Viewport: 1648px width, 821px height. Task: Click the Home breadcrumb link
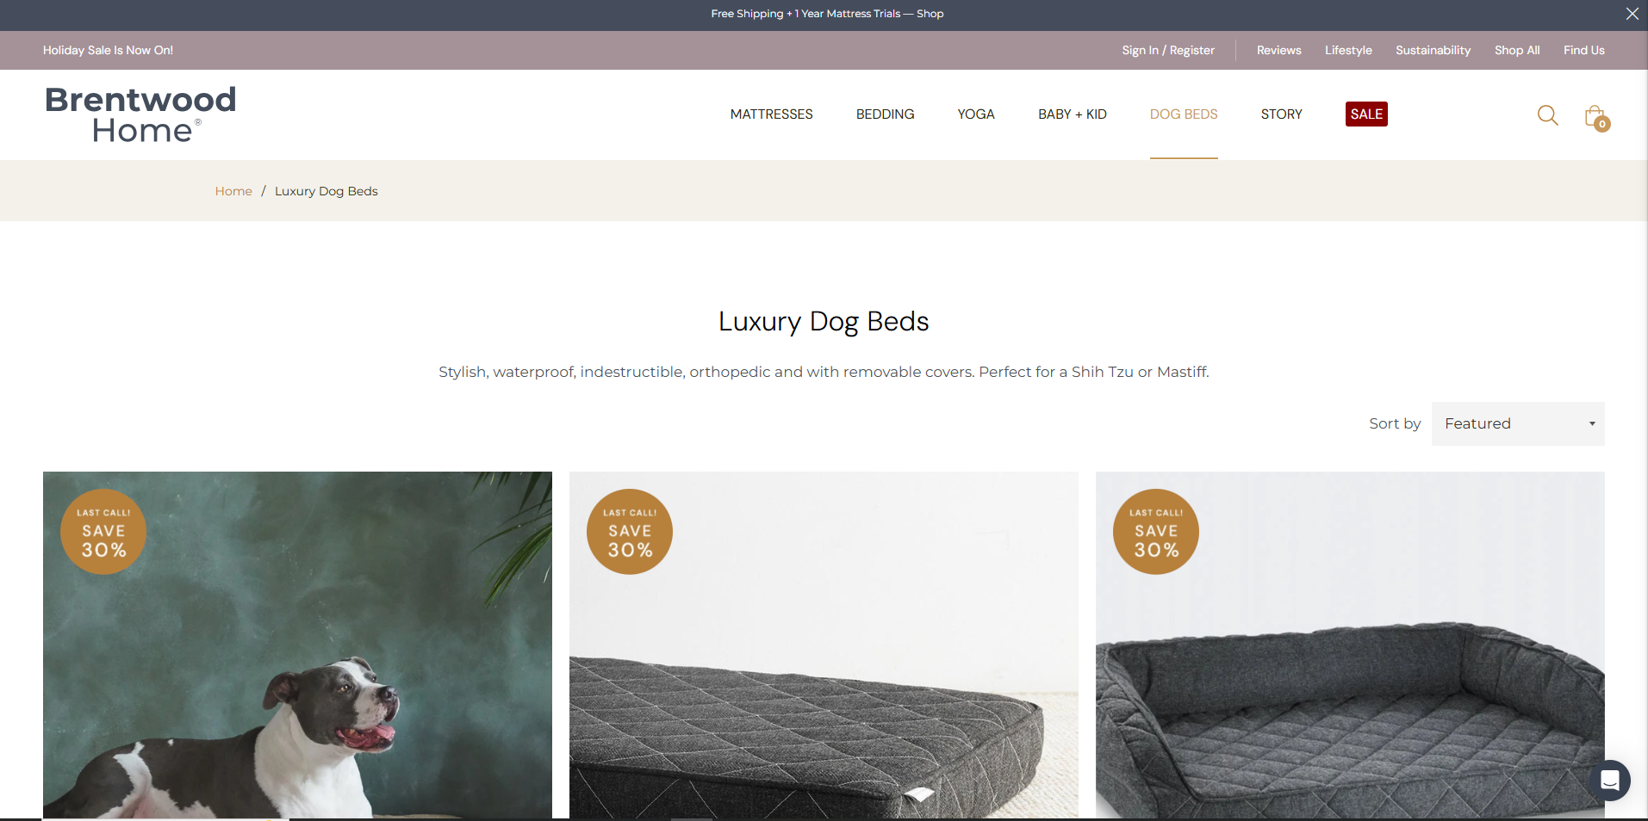coord(233,191)
